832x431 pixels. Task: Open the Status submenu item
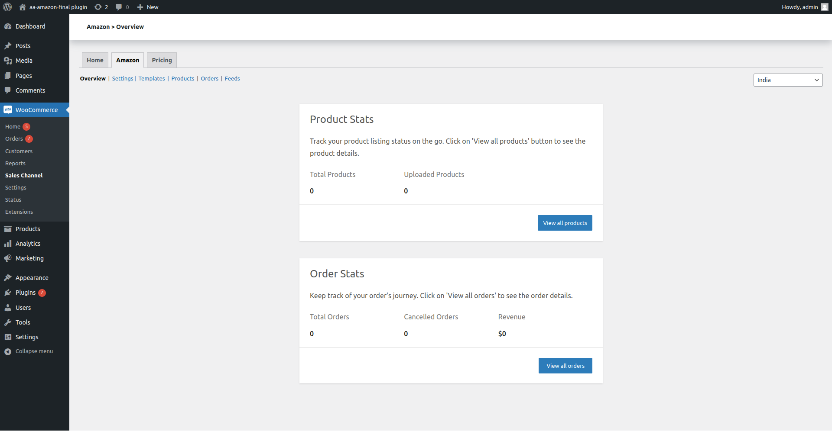coord(13,200)
